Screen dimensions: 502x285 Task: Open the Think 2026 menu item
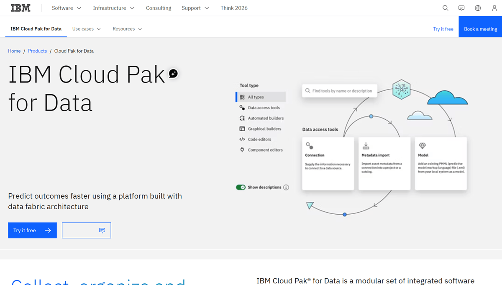[234, 8]
